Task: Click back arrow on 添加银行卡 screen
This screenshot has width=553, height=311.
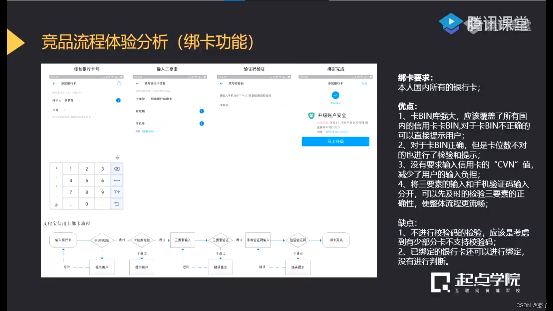Action: point(54,84)
